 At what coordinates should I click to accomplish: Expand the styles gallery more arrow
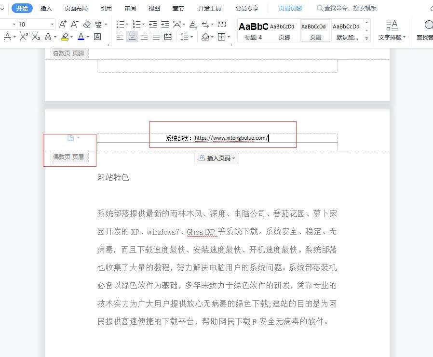click(x=367, y=39)
